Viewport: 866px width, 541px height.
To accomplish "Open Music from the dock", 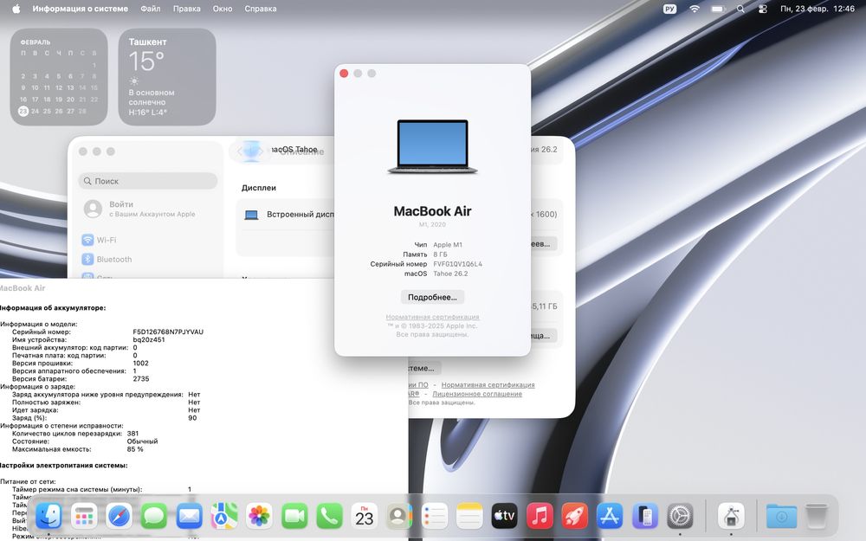I will 540,517.
